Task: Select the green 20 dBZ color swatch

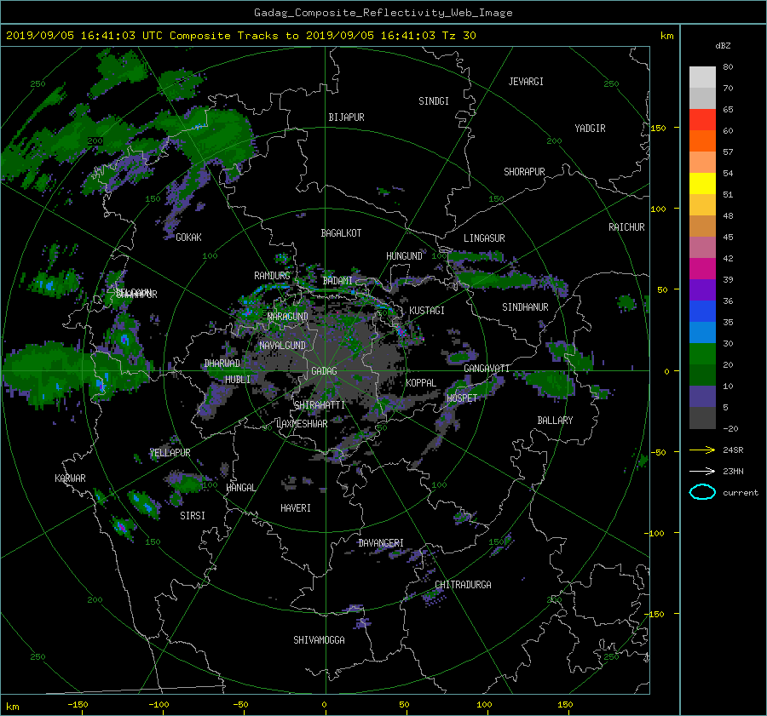Action: pyautogui.click(x=702, y=354)
